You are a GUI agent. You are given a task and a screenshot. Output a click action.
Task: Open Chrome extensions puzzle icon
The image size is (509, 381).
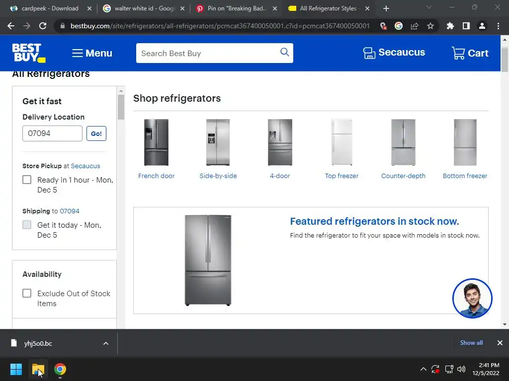point(450,26)
